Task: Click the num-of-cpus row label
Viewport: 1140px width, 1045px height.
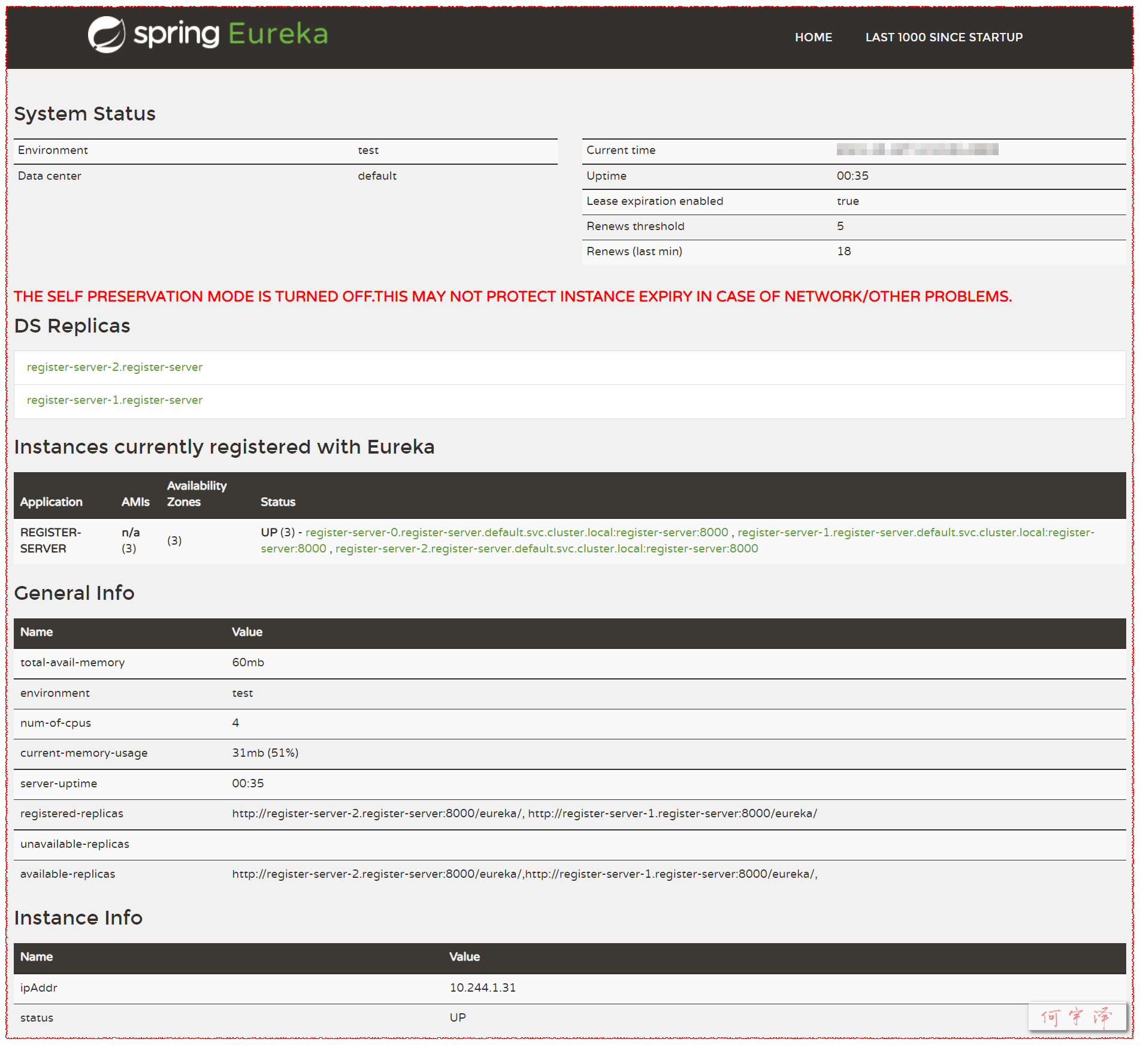Action: pyautogui.click(x=56, y=723)
